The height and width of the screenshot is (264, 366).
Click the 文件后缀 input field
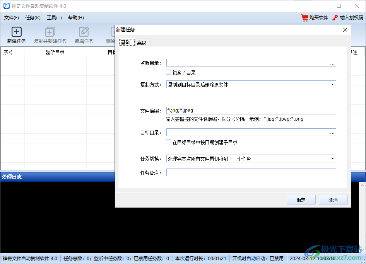coord(251,111)
